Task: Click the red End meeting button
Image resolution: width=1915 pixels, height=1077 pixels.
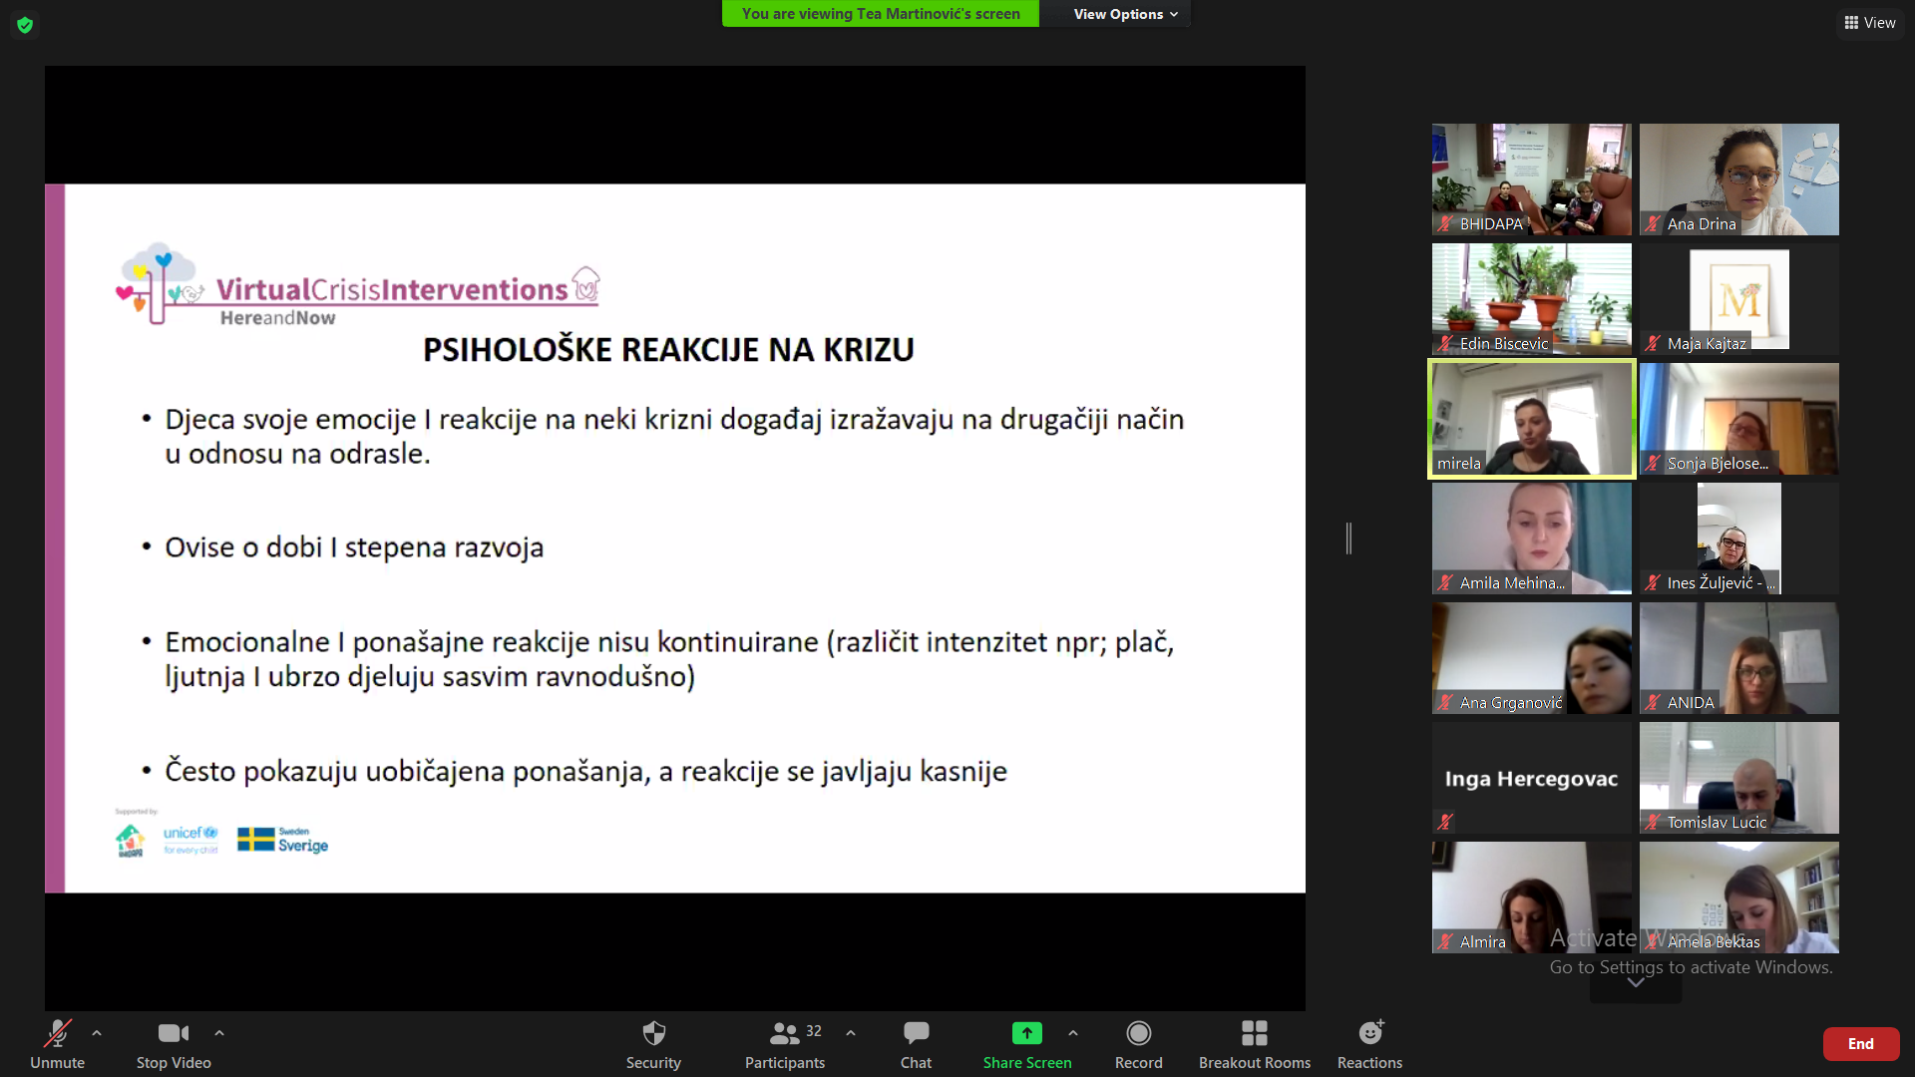Action: pyautogui.click(x=1860, y=1044)
